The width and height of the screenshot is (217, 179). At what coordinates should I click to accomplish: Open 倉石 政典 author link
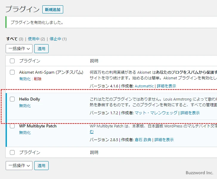point(143,140)
